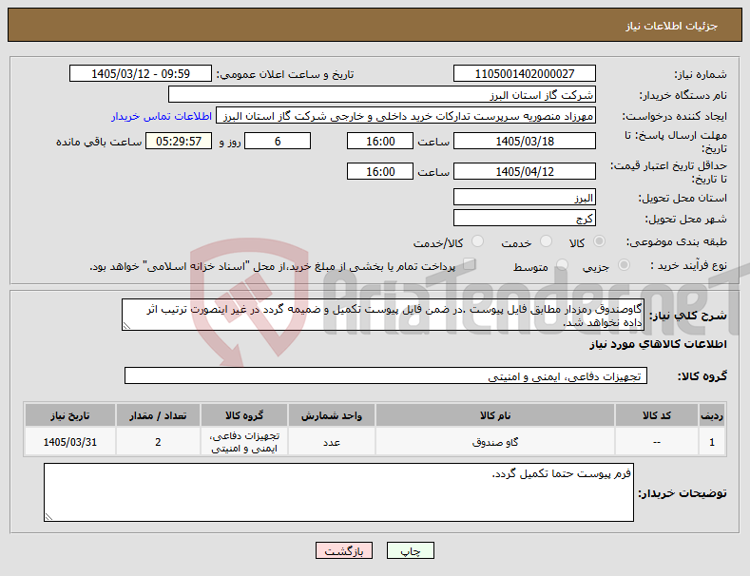750x576 pixels.
Task: Select the کالا/خدمت radio button
Action: (x=477, y=241)
